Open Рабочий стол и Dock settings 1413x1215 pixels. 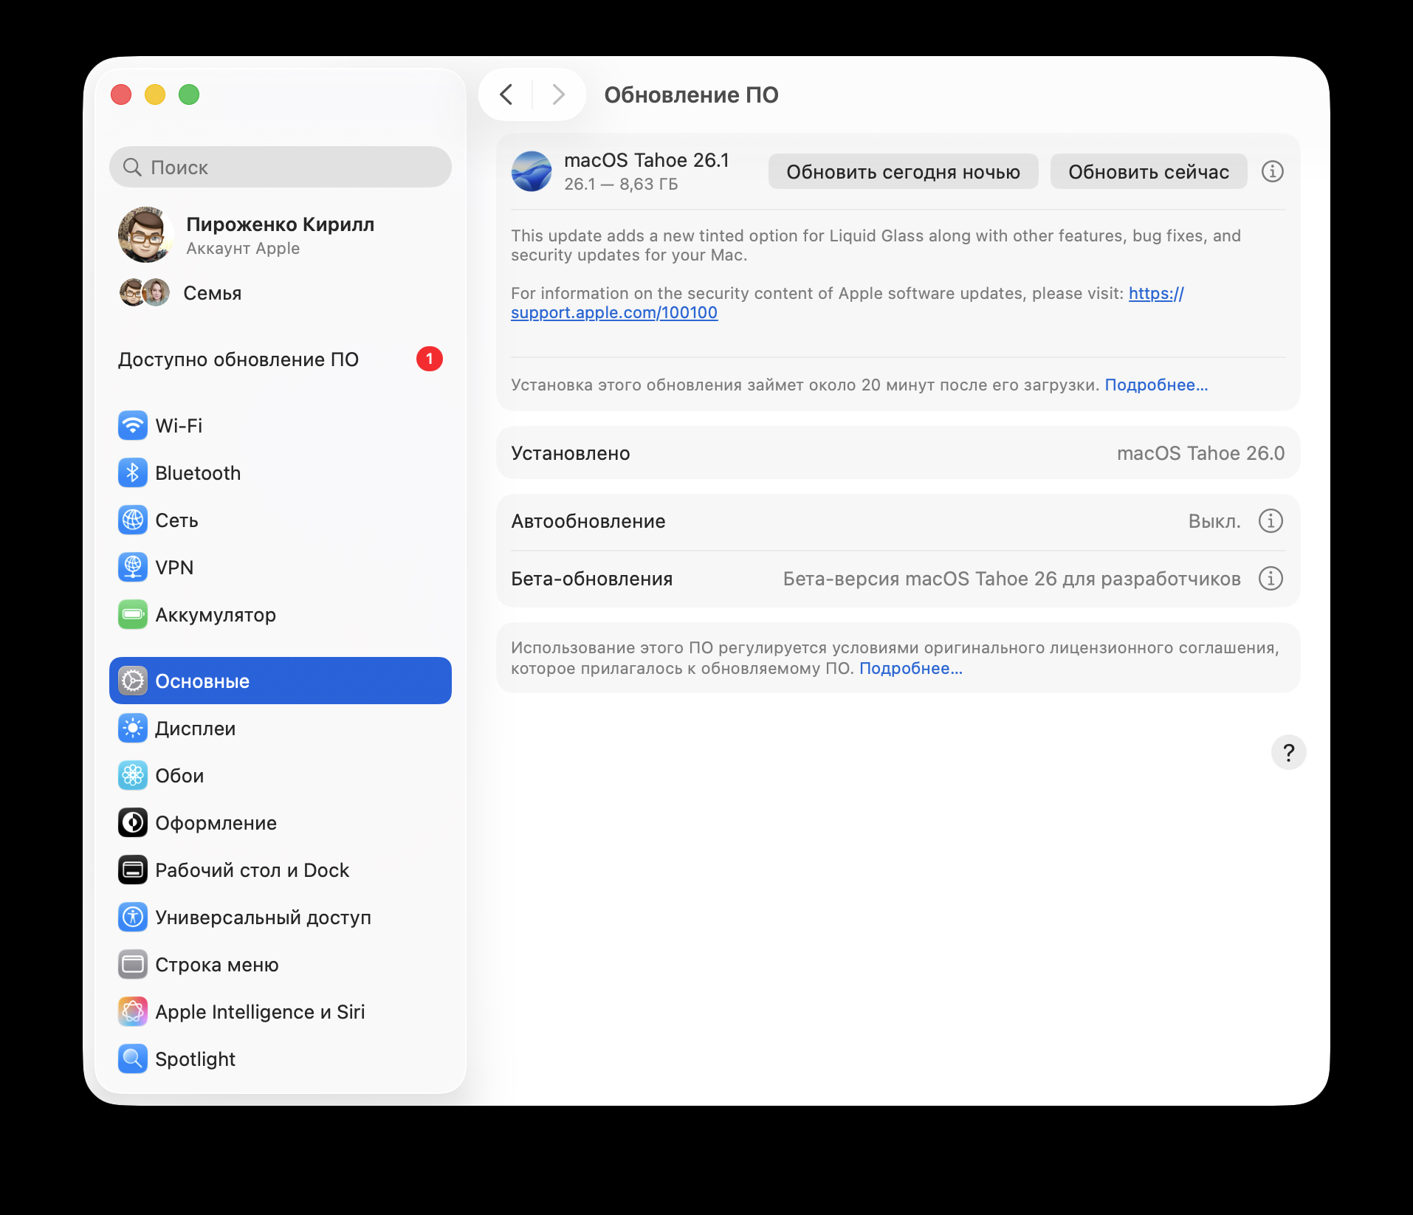(x=252, y=870)
